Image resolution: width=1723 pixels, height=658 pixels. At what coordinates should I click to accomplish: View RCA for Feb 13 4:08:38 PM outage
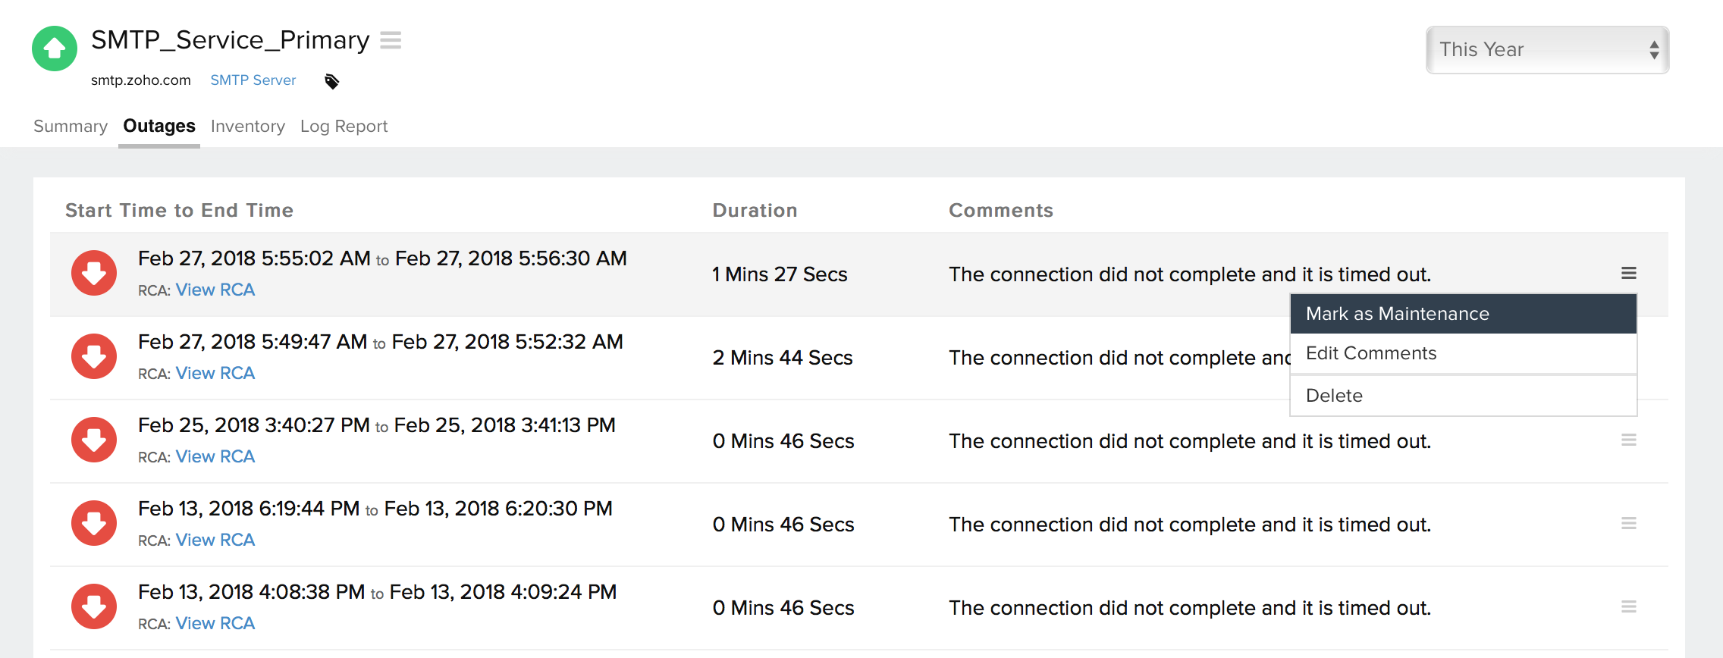coord(215,624)
